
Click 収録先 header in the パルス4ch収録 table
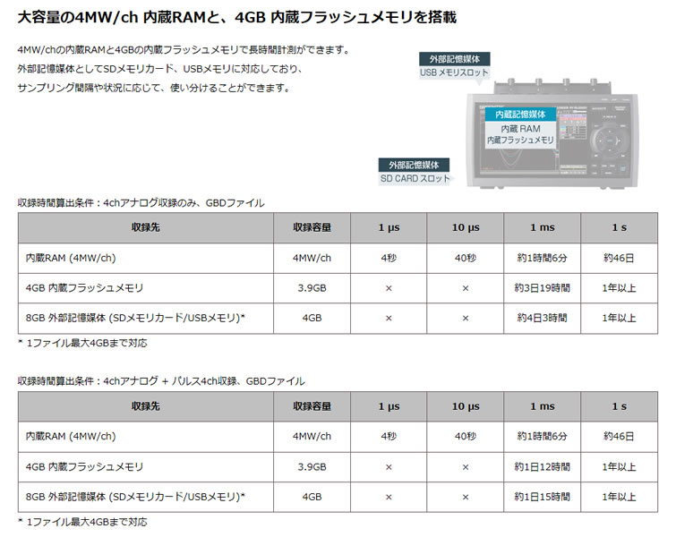point(146,406)
